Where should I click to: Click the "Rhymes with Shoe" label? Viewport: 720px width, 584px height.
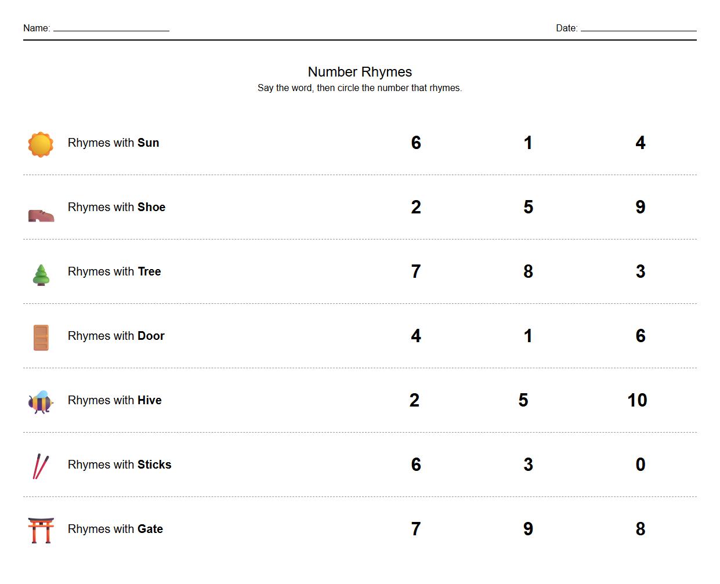click(x=117, y=207)
